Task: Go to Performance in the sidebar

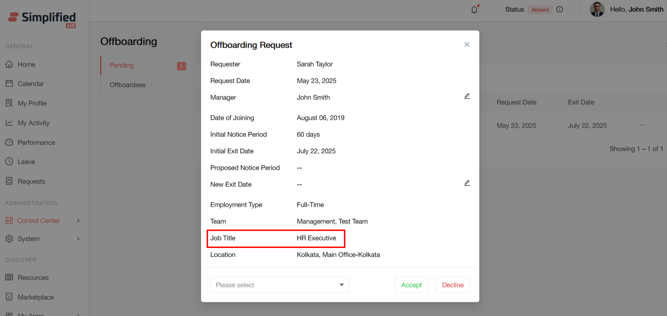Action: click(x=36, y=142)
